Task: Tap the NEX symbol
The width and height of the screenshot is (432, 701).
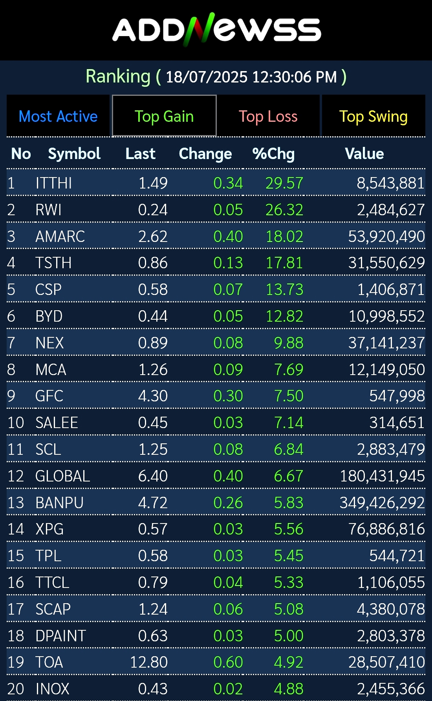Action: [x=49, y=343]
